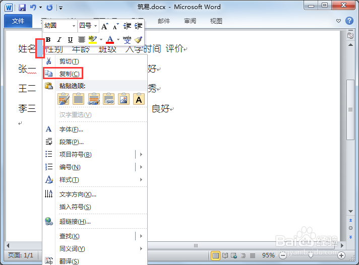
Task: Open the 文件 file tab
Action: tap(18, 21)
